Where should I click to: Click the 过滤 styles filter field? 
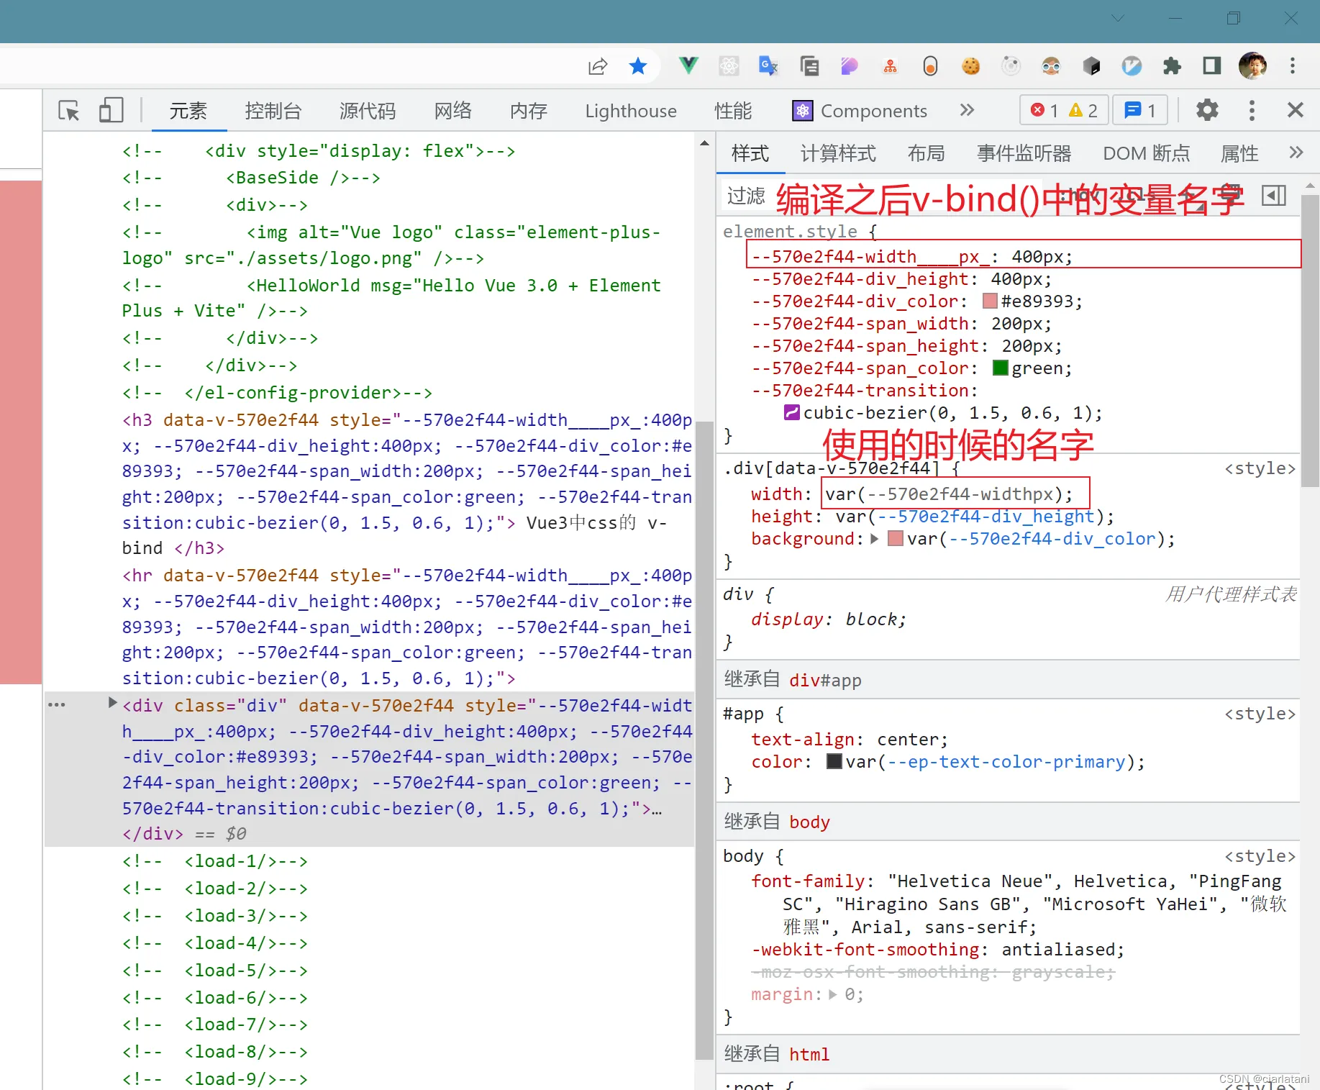pyautogui.click(x=746, y=196)
